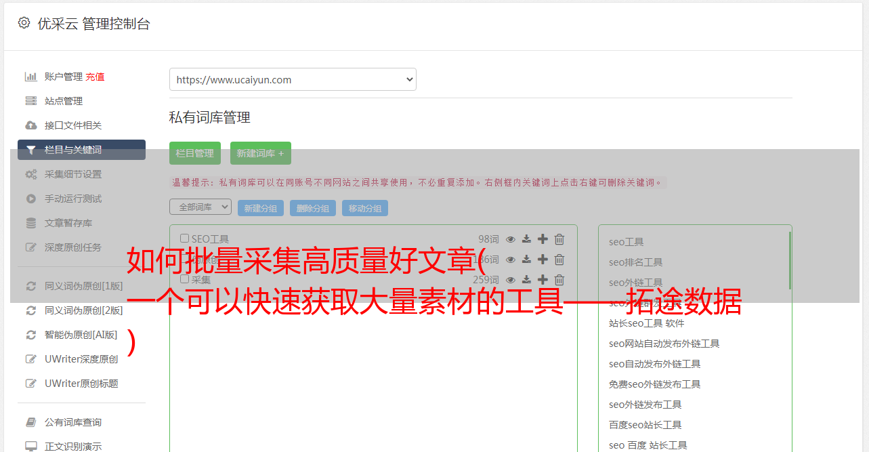The image size is (869, 452).
Task: Click the 移动分组 button
Action: tap(365, 208)
